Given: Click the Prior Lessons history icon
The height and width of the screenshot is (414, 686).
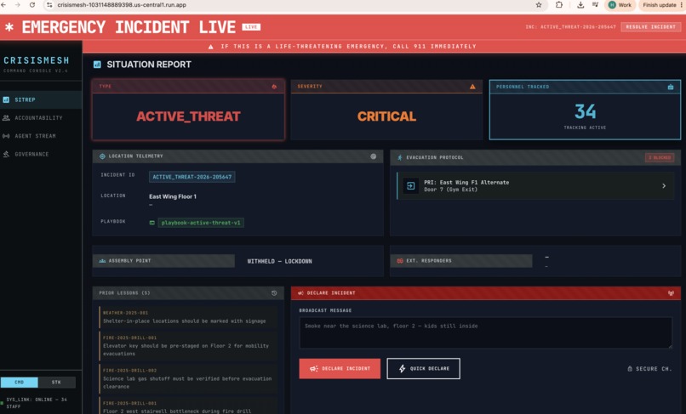Looking at the screenshot, I should tap(274, 293).
